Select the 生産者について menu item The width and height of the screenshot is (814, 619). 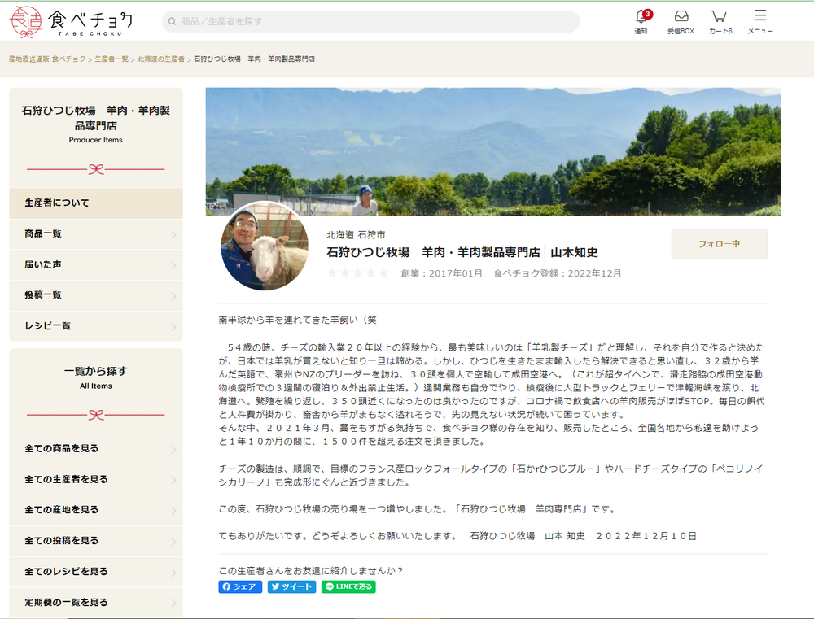(96, 203)
